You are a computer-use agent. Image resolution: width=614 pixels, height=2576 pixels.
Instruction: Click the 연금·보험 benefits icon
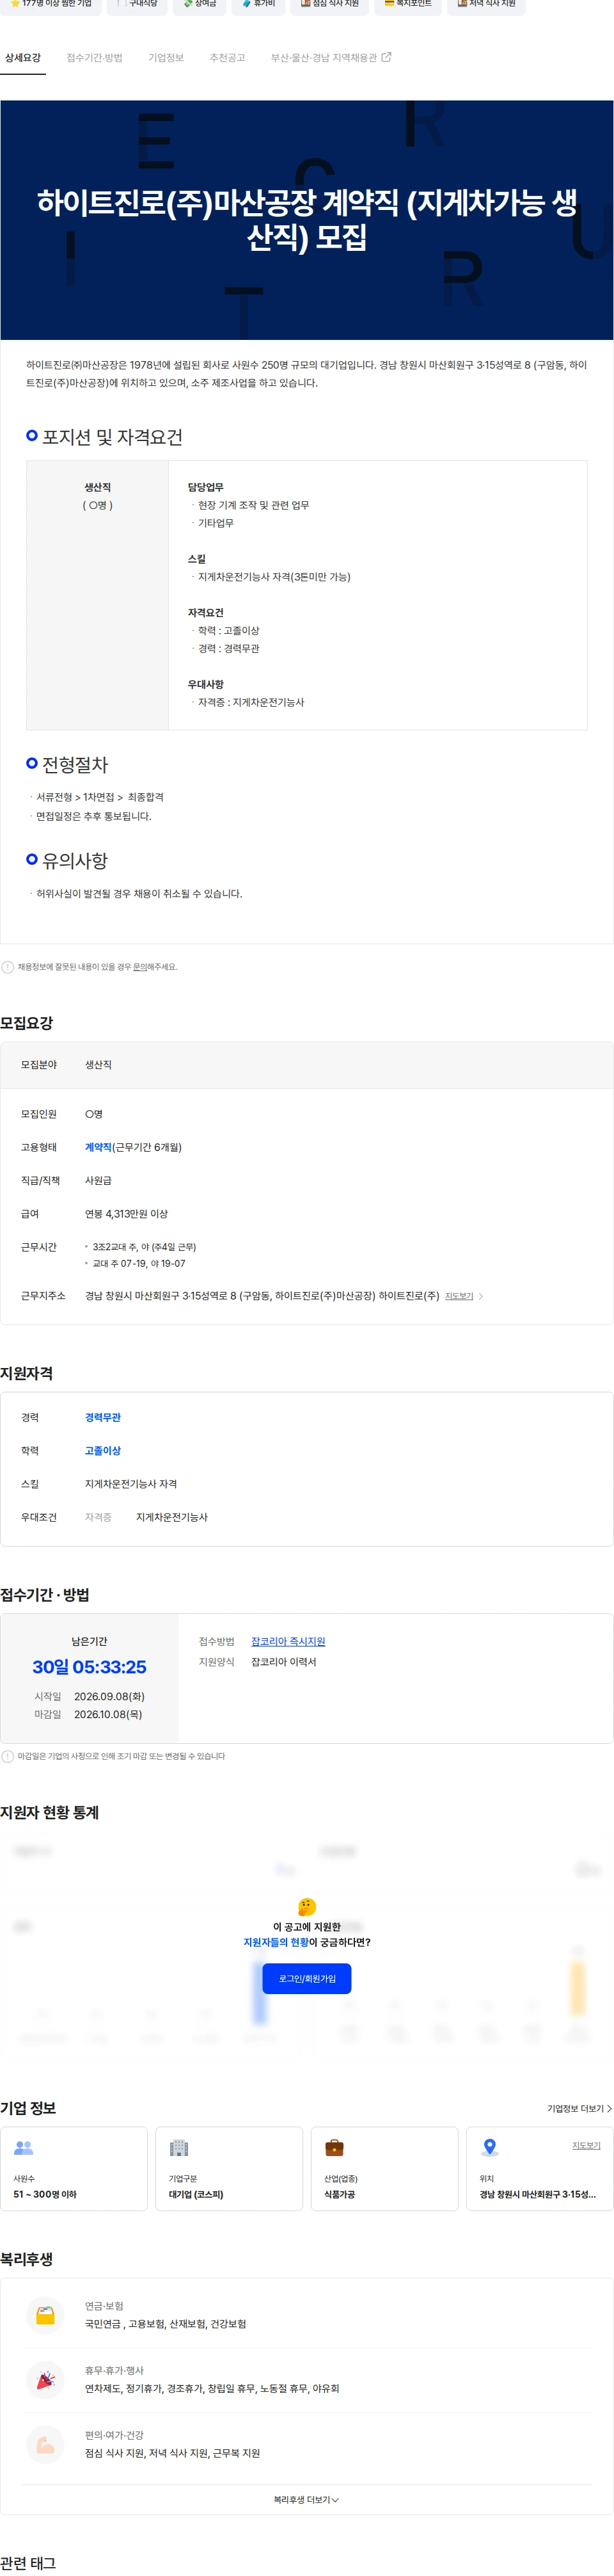pos(45,2316)
